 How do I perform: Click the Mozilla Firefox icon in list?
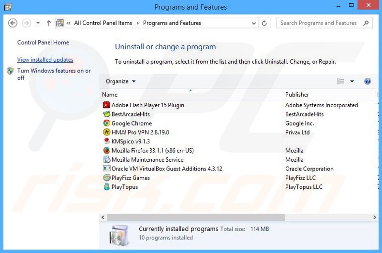pos(106,150)
